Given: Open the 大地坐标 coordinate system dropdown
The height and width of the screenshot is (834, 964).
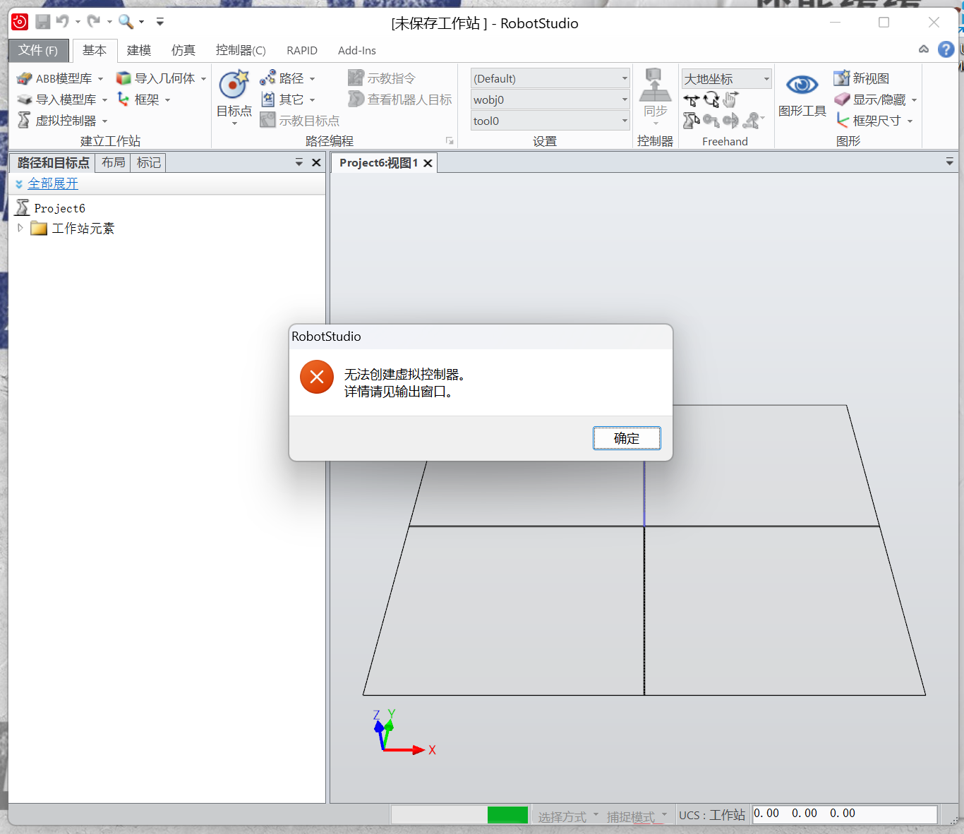Looking at the screenshot, I should pyautogui.click(x=726, y=79).
